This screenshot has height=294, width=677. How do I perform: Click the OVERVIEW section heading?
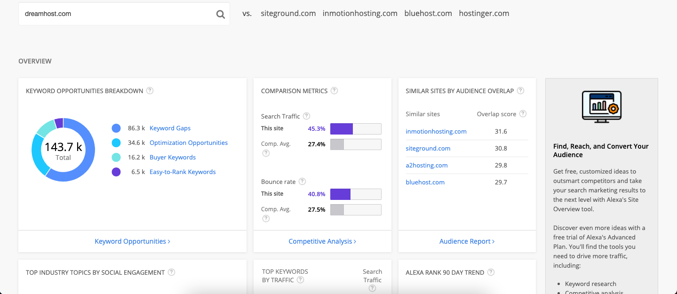pyautogui.click(x=35, y=61)
